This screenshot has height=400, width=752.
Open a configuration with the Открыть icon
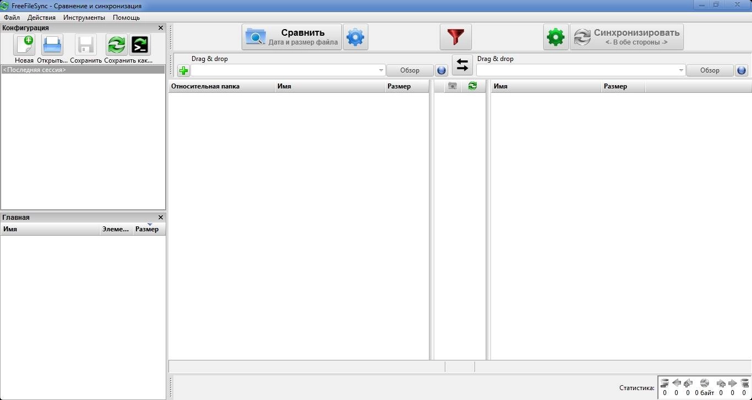coord(52,45)
